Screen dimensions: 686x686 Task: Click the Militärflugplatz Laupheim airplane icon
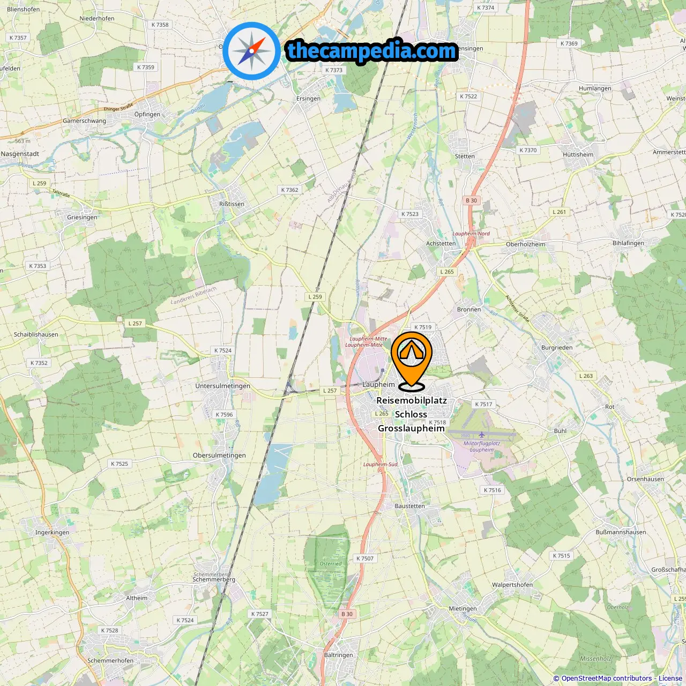tap(482, 435)
